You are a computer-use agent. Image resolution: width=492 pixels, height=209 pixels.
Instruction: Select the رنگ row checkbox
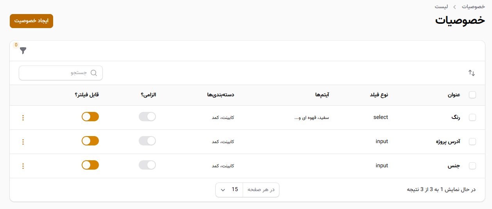click(x=472, y=117)
